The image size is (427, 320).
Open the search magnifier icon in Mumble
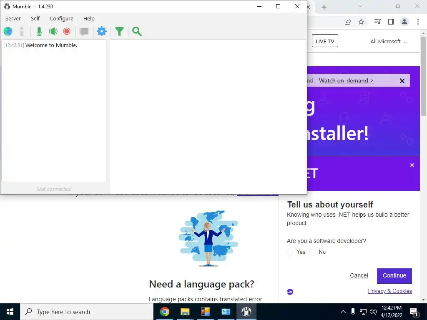point(137,32)
